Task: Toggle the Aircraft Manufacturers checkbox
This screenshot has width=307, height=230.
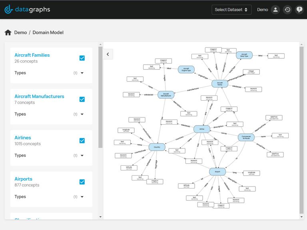Action: tap(82, 99)
